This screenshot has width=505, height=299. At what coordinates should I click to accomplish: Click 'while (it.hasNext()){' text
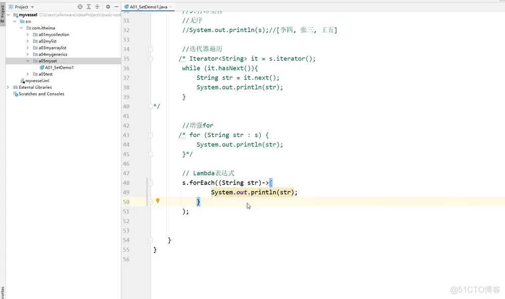(220, 68)
